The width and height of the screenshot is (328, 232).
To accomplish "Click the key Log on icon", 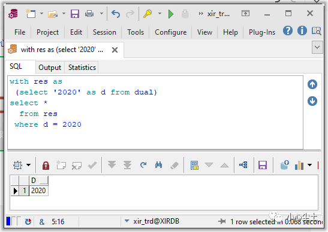I will tap(148, 14).
